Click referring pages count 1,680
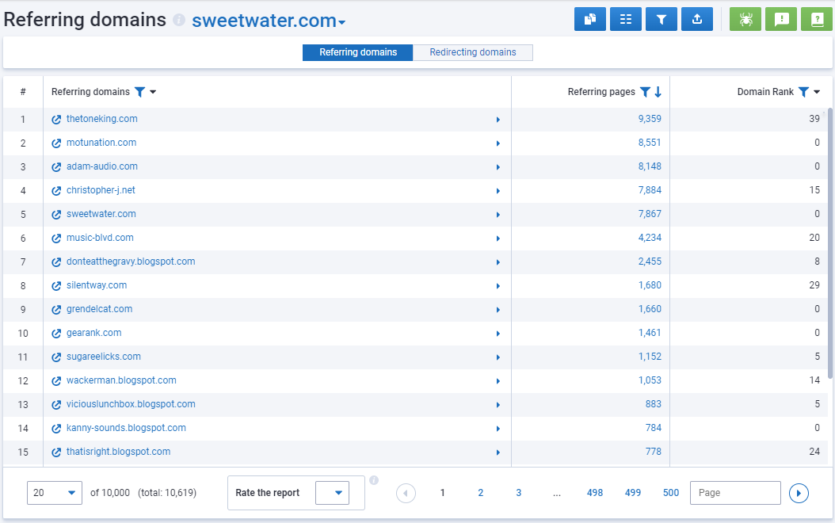This screenshot has height=523, width=835. click(650, 285)
